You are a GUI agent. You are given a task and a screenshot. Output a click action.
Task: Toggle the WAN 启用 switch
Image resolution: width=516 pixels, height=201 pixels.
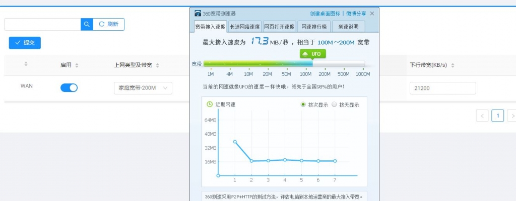pyautogui.click(x=69, y=88)
